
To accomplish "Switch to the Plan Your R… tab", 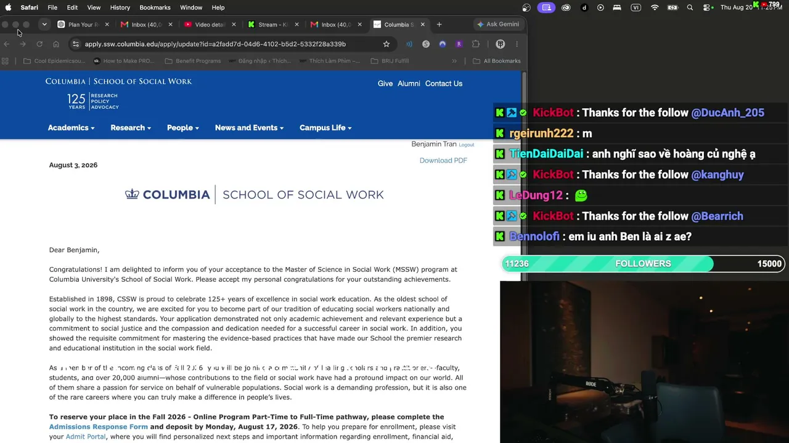I will [x=83, y=25].
